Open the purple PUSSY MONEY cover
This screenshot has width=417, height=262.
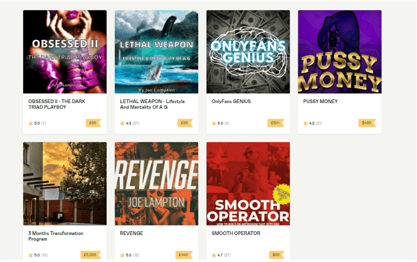(339, 52)
